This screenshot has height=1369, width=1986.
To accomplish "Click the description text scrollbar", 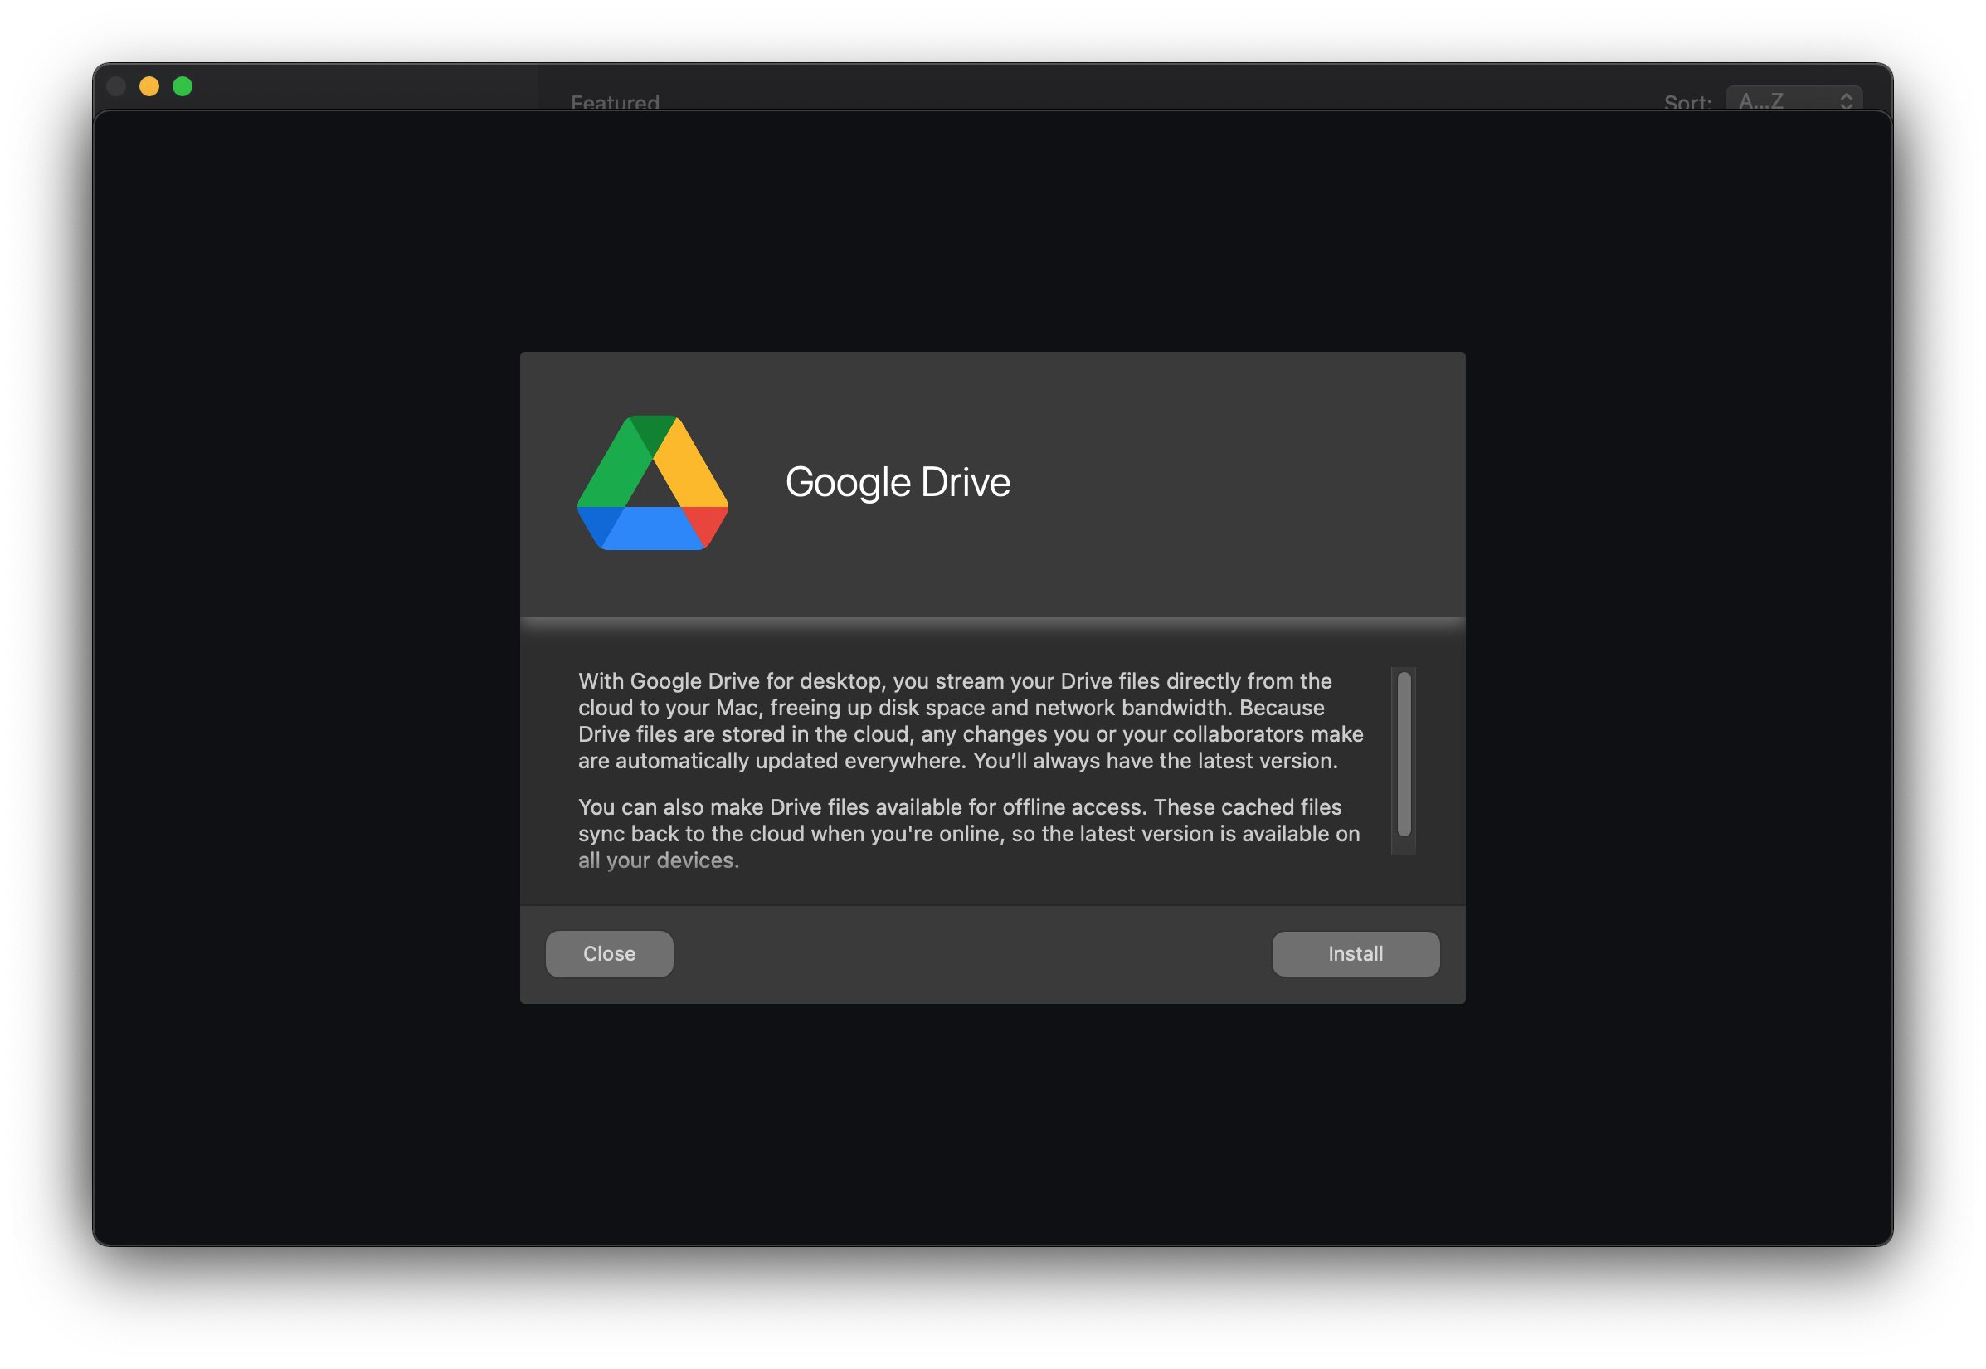I will 1403,754.
